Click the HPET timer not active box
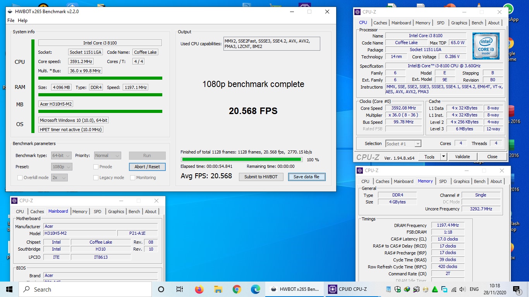Screen dimensions: 529x297 point(71,130)
